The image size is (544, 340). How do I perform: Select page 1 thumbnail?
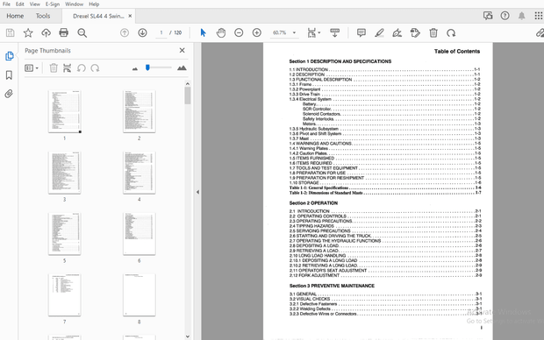(65, 111)
